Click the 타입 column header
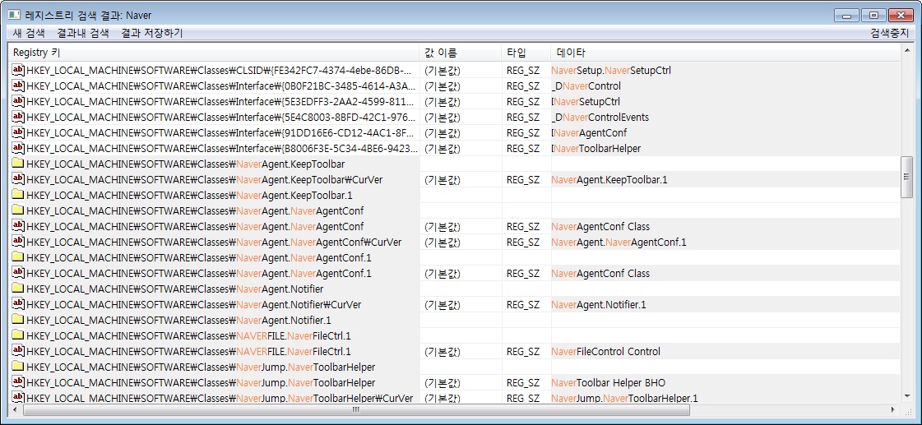 coord(526,53)
